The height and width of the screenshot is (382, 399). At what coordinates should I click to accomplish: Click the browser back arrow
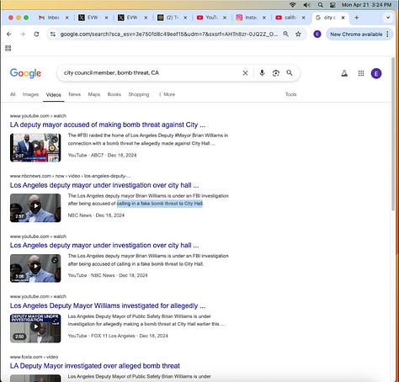[x=9, y=34]
